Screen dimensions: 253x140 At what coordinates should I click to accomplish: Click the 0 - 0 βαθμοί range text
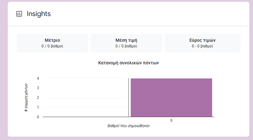point(202,46)
